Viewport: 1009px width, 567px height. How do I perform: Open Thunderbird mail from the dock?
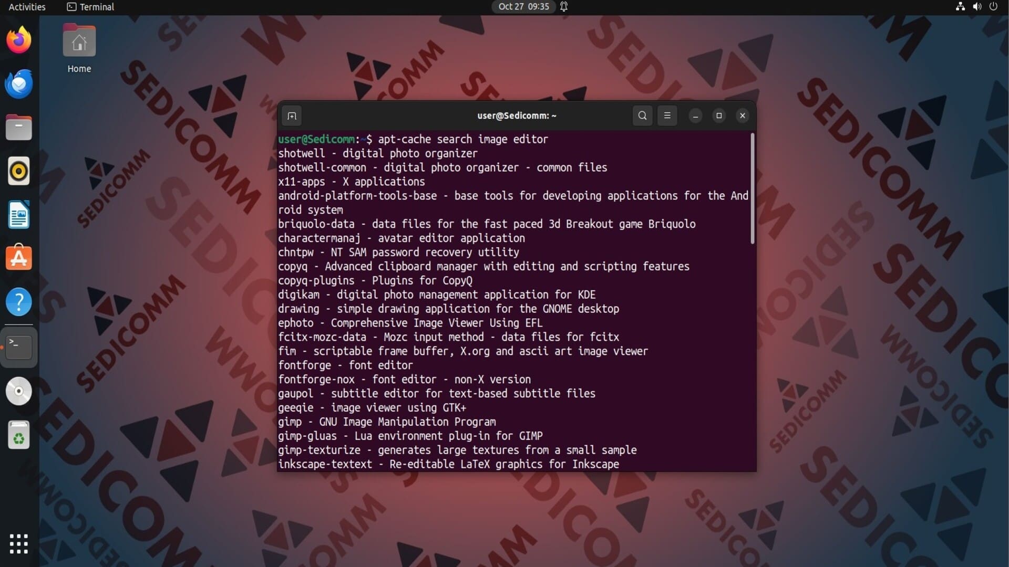click(x=19, y=84)
